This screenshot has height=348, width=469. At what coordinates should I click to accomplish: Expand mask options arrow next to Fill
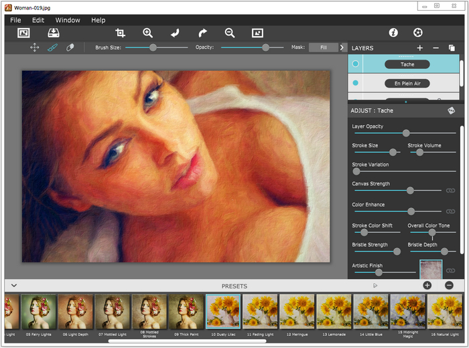342,48
